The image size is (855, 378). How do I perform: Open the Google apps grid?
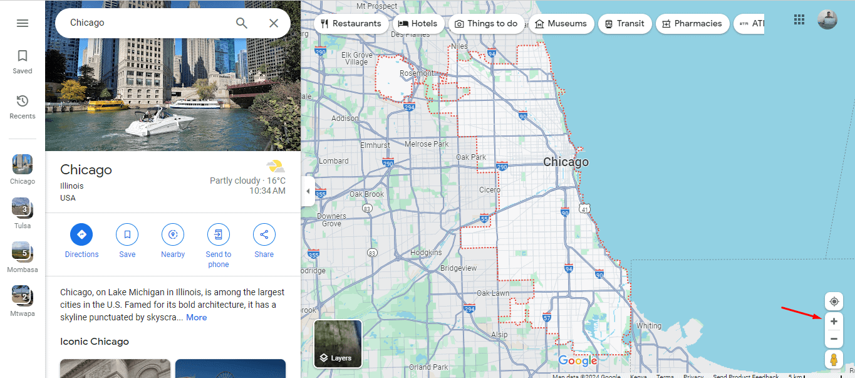(799, 19)
